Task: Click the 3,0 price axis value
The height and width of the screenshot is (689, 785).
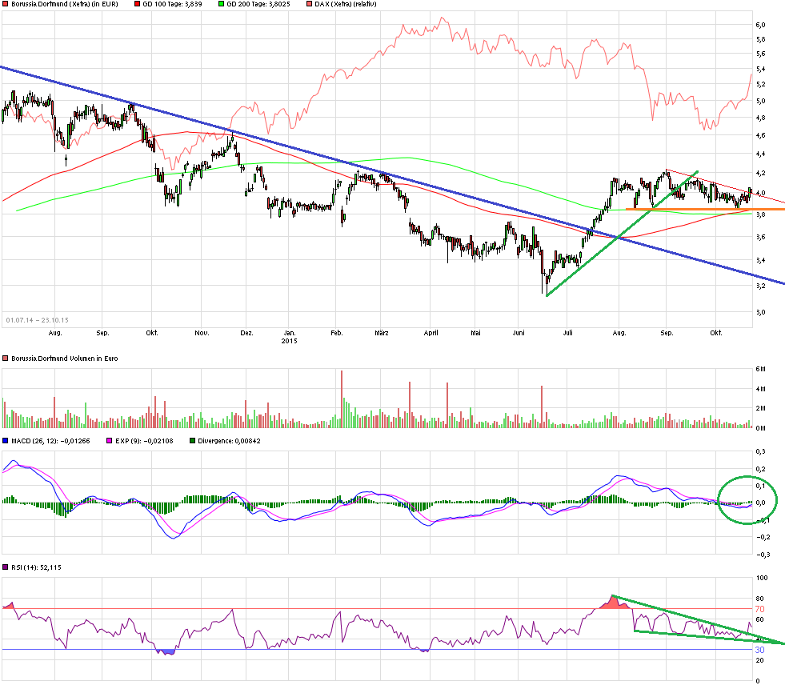Action: [760, 312]
